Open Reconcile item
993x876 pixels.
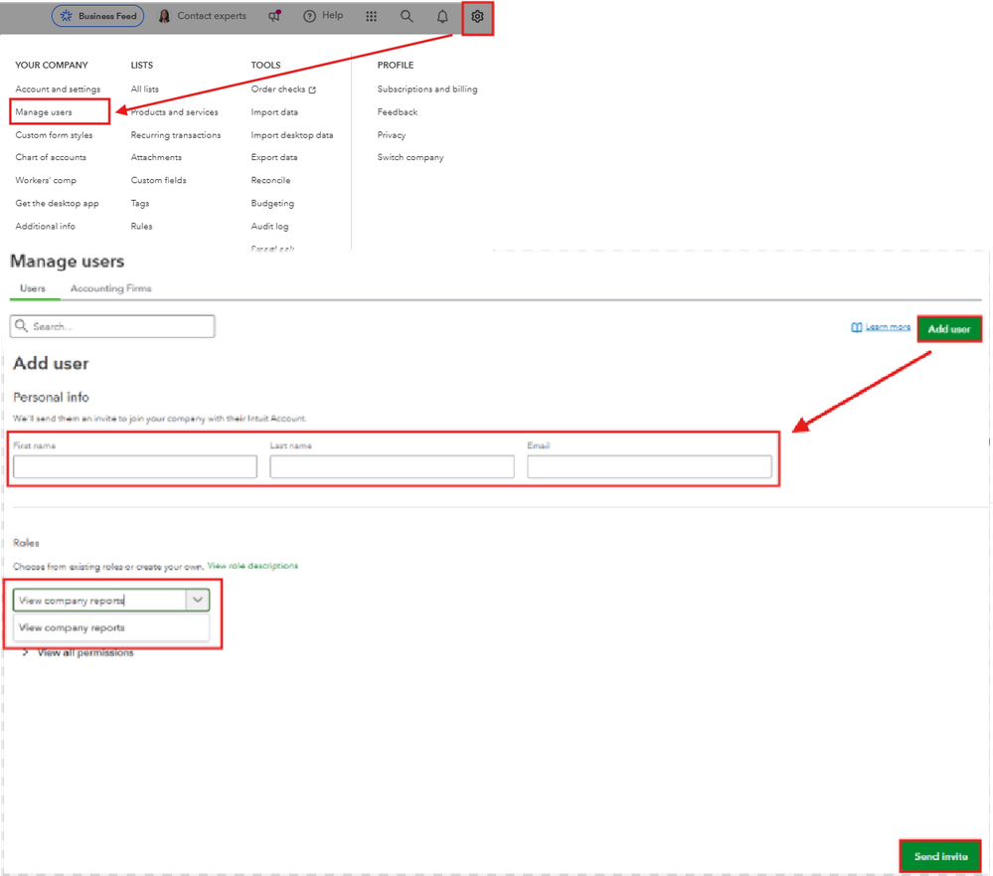pyautogui.click(x=270, y=181)
